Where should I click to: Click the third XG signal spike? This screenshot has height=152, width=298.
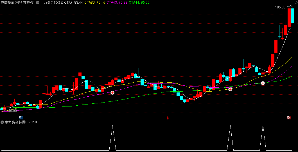[263, 138]
